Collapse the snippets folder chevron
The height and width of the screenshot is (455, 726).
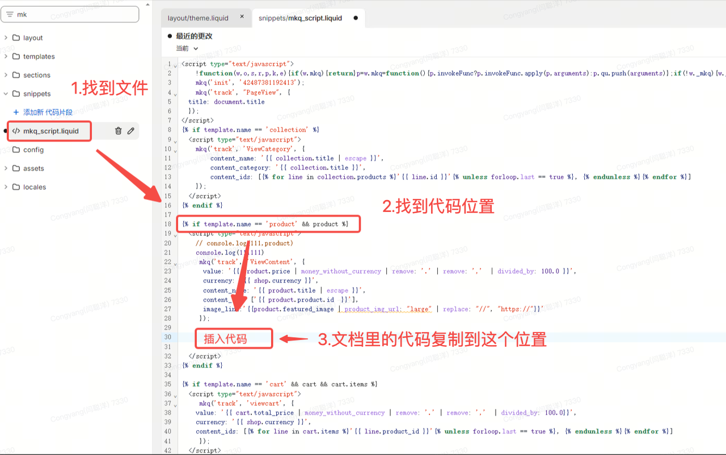6,94
